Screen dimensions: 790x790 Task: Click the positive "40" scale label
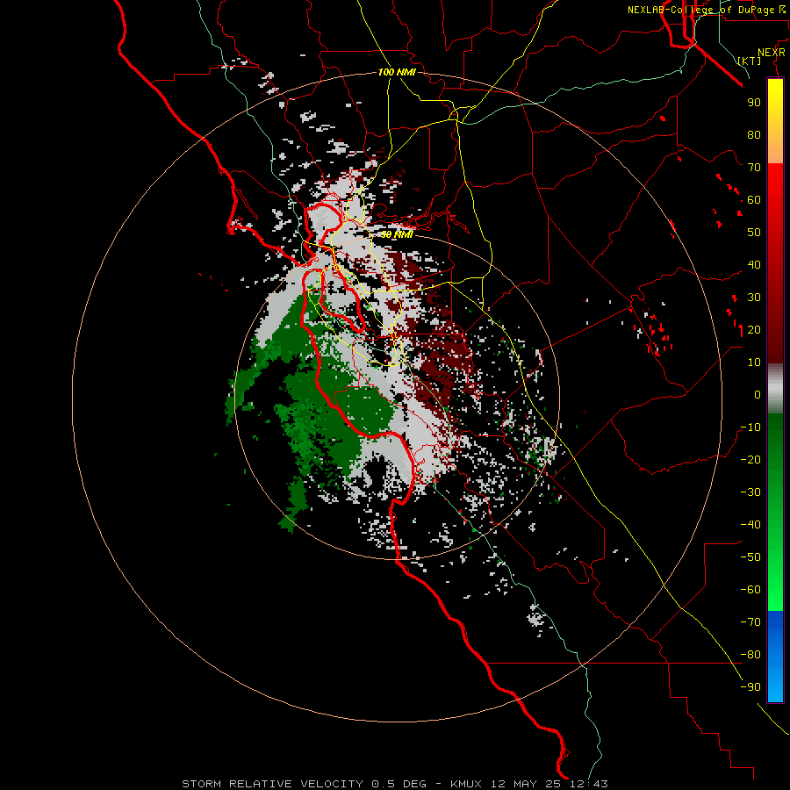pos(754,264)
